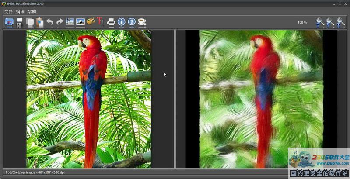The height and width of the screenshot is (179, 350).
Task: Click the open picture icon in toolbar
Action: [x=9, y=22]
